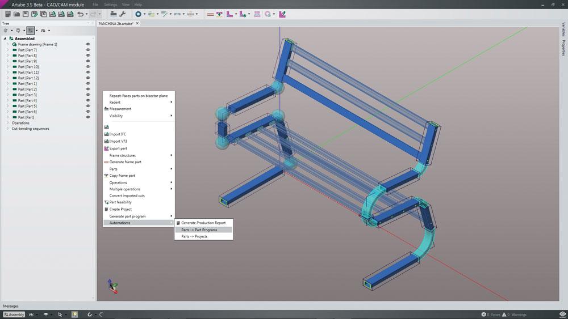Open Visibility submenu in context menu
Screen dimensions: 568x319
pos(139,116)
